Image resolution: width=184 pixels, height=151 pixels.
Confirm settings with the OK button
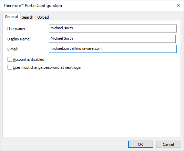point(141,144)
